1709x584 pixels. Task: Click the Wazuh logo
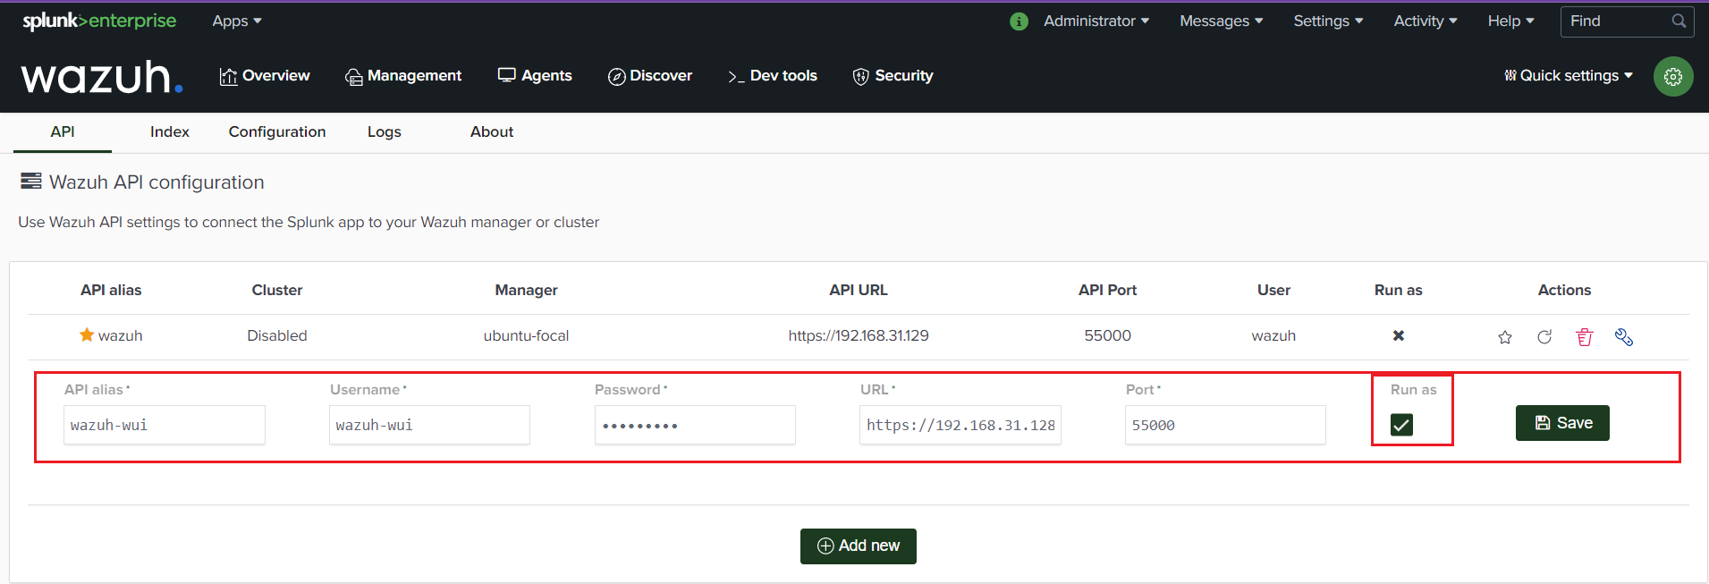[x=102, y=77]
